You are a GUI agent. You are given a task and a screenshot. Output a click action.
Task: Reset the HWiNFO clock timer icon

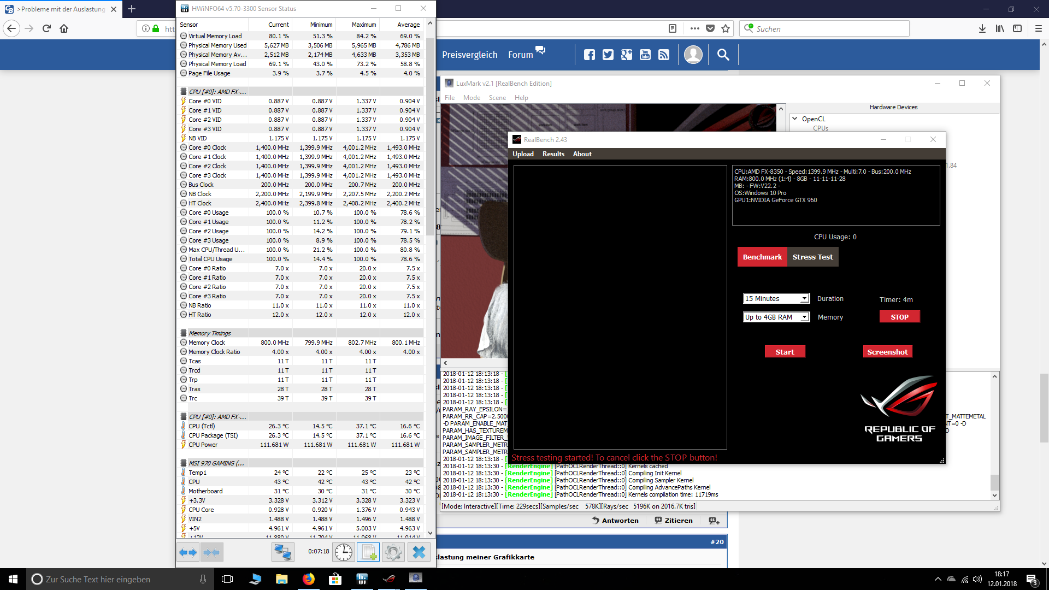tap(344, 552)
